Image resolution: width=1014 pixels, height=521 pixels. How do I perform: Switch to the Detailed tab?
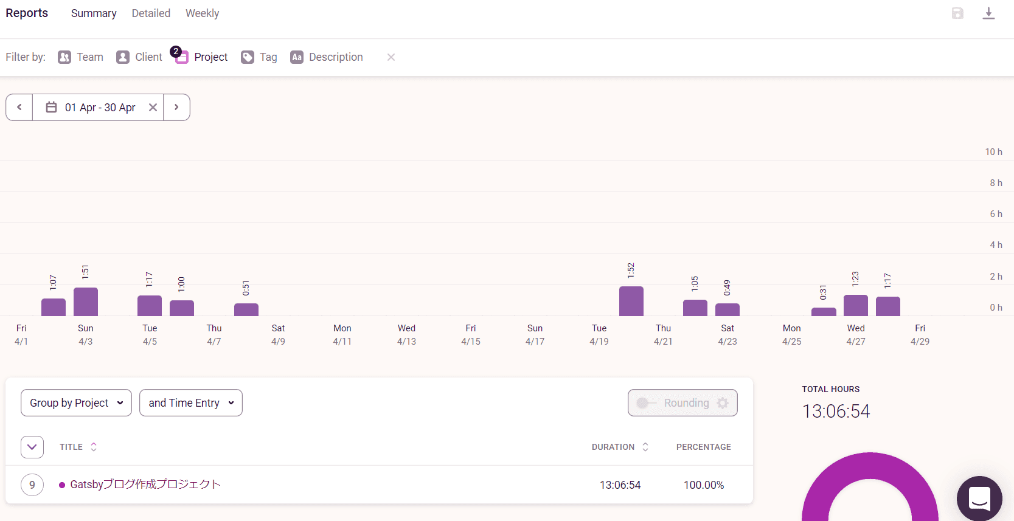(x=151, y=13)
